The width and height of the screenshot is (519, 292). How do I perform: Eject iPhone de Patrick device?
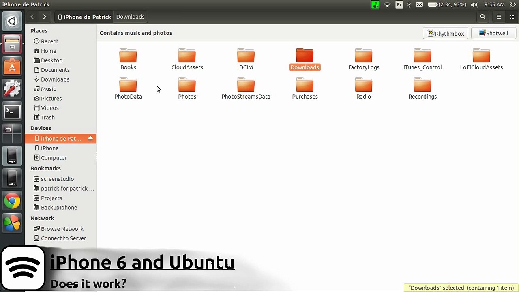coord(90,139)
